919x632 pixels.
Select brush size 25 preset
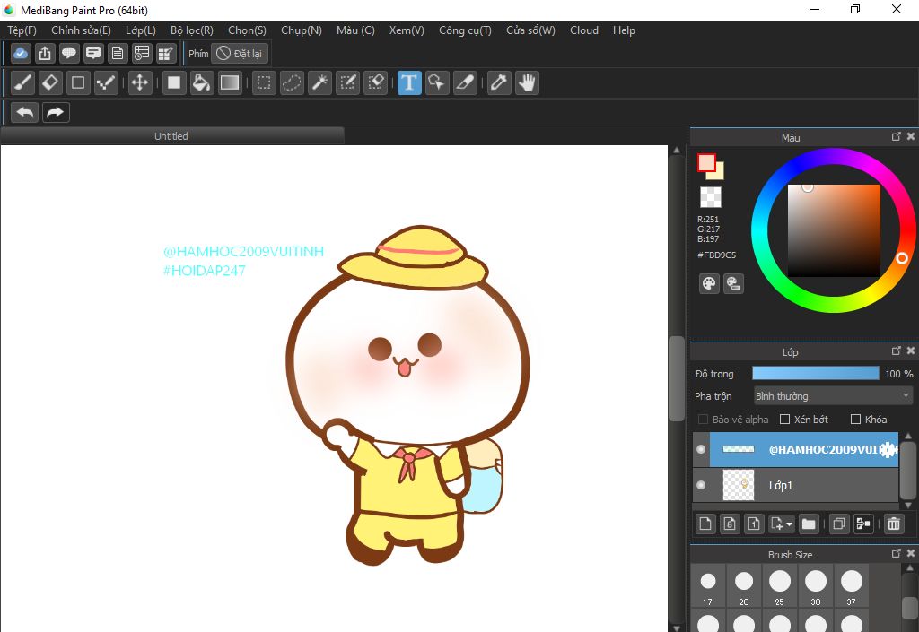780,583
